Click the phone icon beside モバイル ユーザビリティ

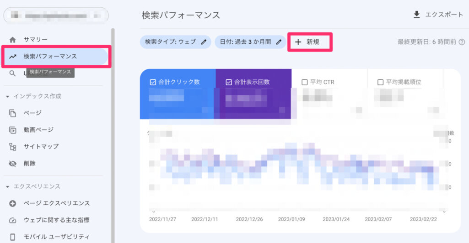pos(12,237)
